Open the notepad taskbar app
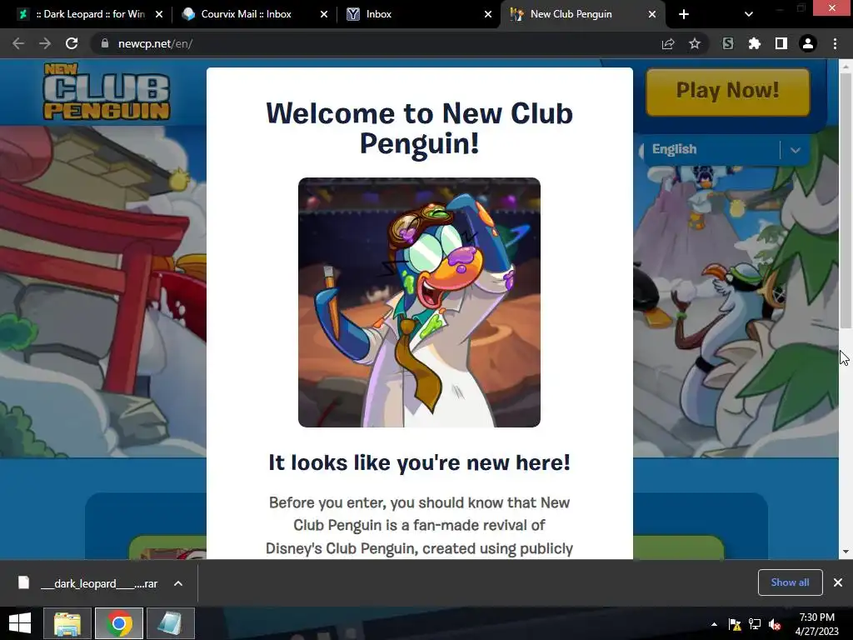The height and width of the screenshot is (640, 853). click(170, 623)
